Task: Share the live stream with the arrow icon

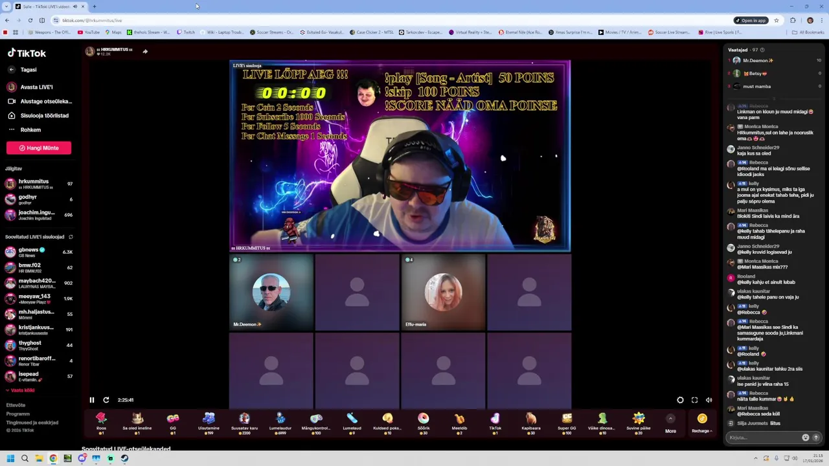Action: [x=145, y=51]
